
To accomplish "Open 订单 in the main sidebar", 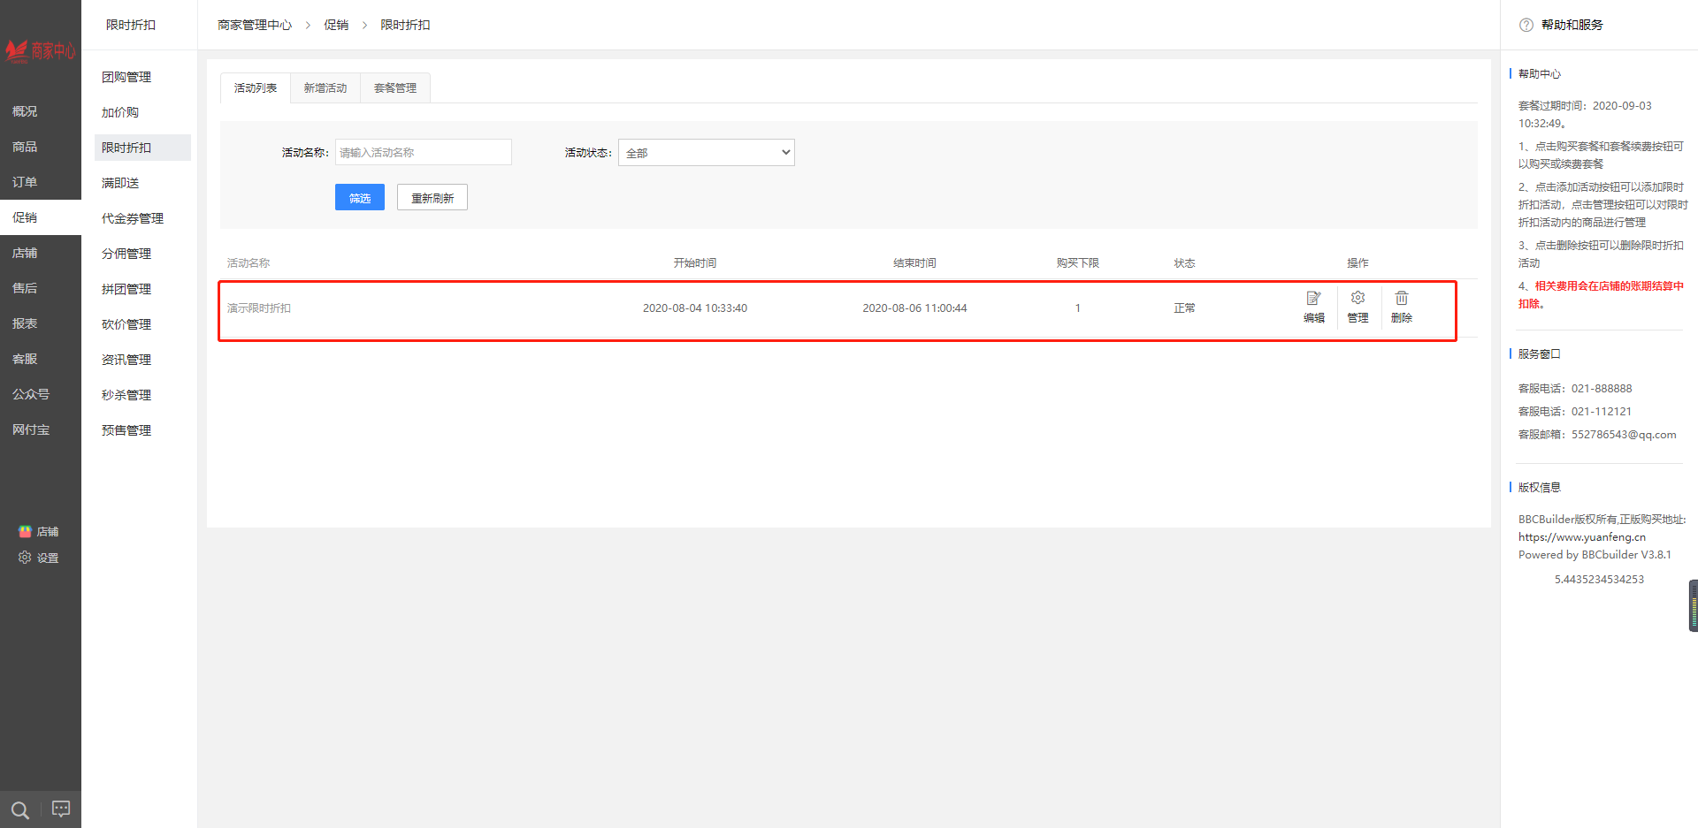I will tap(41, 182).
